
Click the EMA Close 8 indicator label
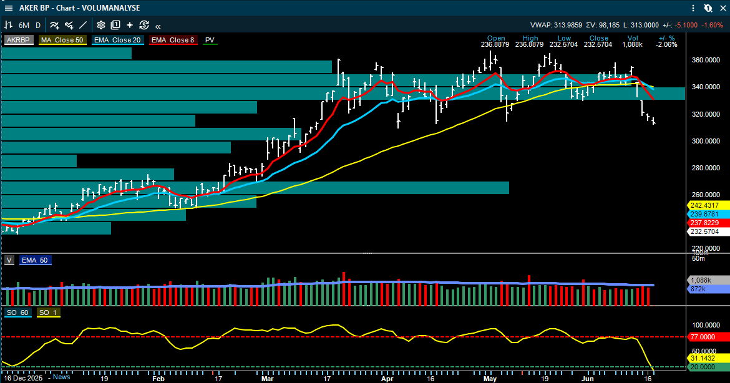pyautogui.click(x=173, y=40)
